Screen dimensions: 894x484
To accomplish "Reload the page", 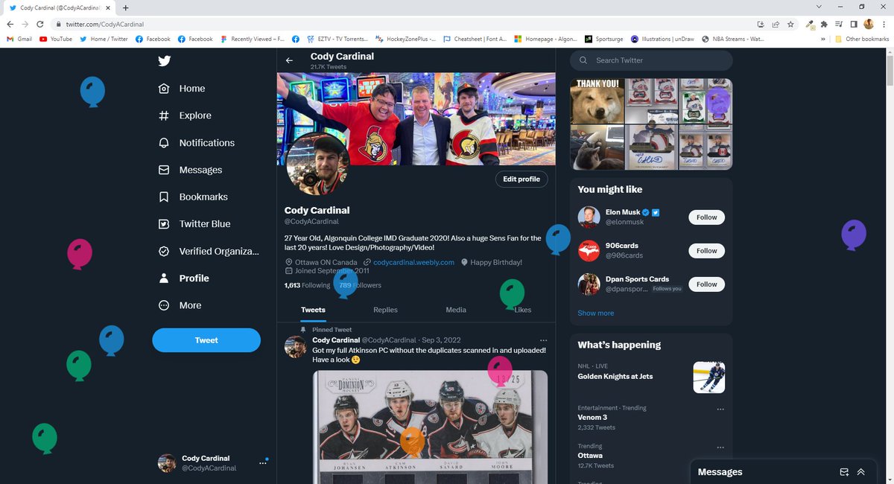I will (40, 25).
